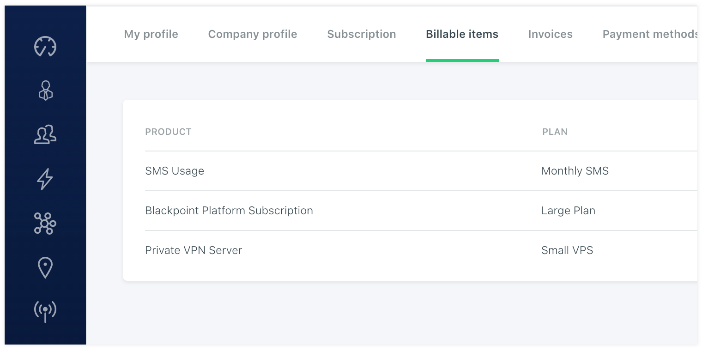
Task: Click the Large Plan cell
Action: click(x=568, y=211)
